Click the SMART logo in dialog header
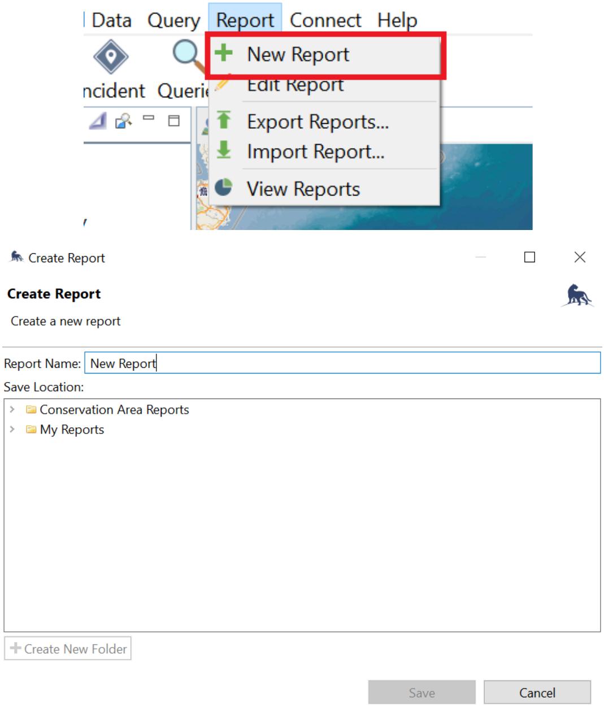The width and height of the screenshot is (604, 707). point(578,296)
